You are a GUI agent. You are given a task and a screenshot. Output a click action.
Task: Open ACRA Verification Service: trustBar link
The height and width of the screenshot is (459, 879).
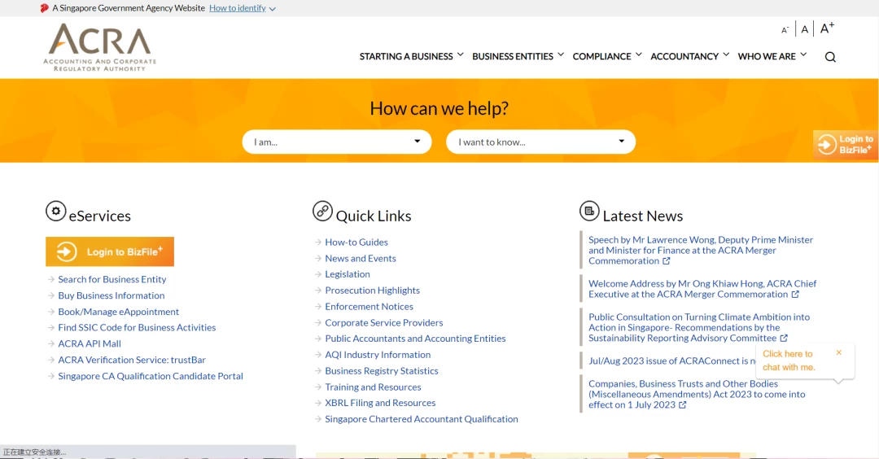(x=132, y=360)
